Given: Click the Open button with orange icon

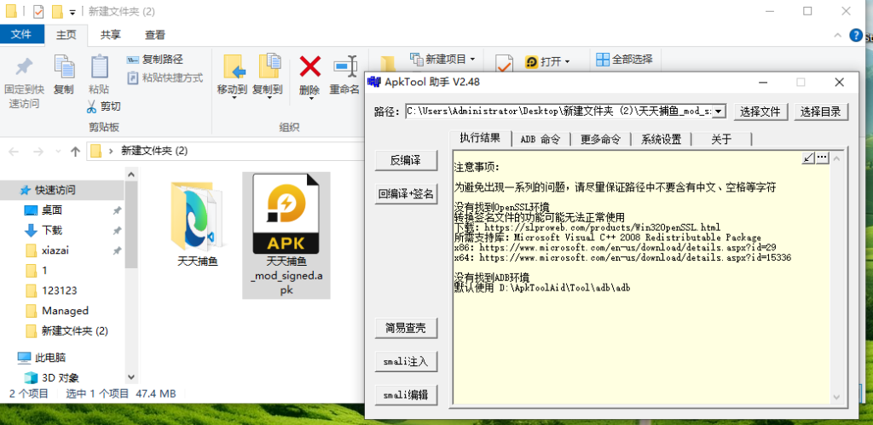Looking at the screenshot, I should tap(547, 61).
